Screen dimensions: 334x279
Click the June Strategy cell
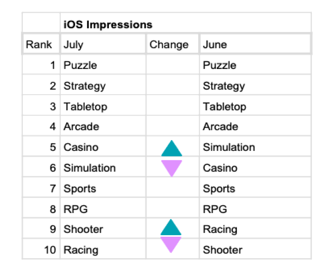point(255,85)
